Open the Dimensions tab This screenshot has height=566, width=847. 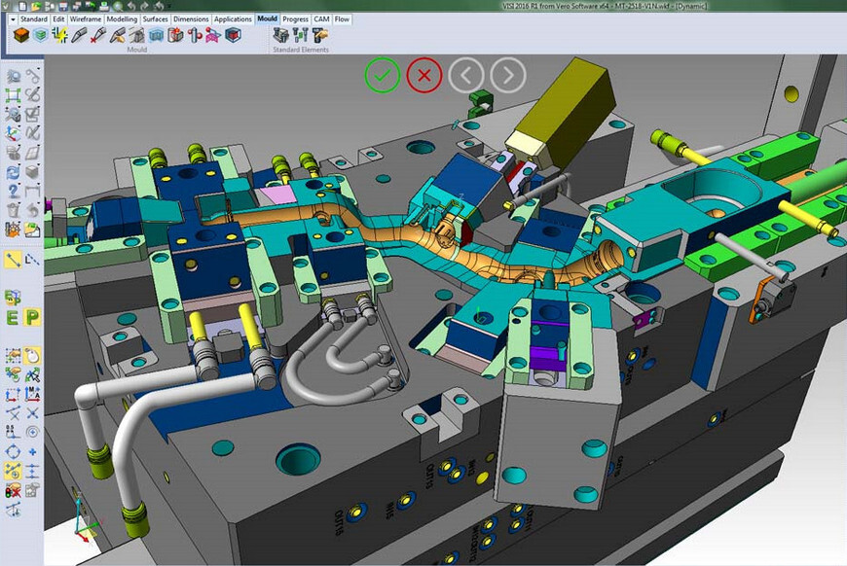pyautogui.click(x=191, y=18)
